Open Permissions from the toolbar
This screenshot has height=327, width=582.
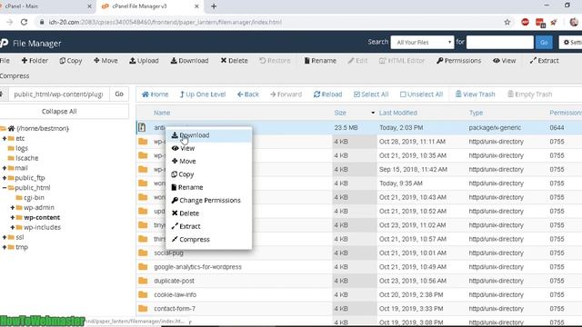(x=458, y=61)
